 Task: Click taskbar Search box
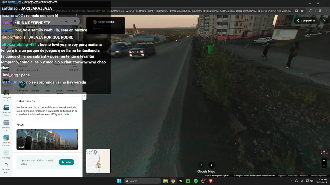pyautogui.click(x=142, y=181)
